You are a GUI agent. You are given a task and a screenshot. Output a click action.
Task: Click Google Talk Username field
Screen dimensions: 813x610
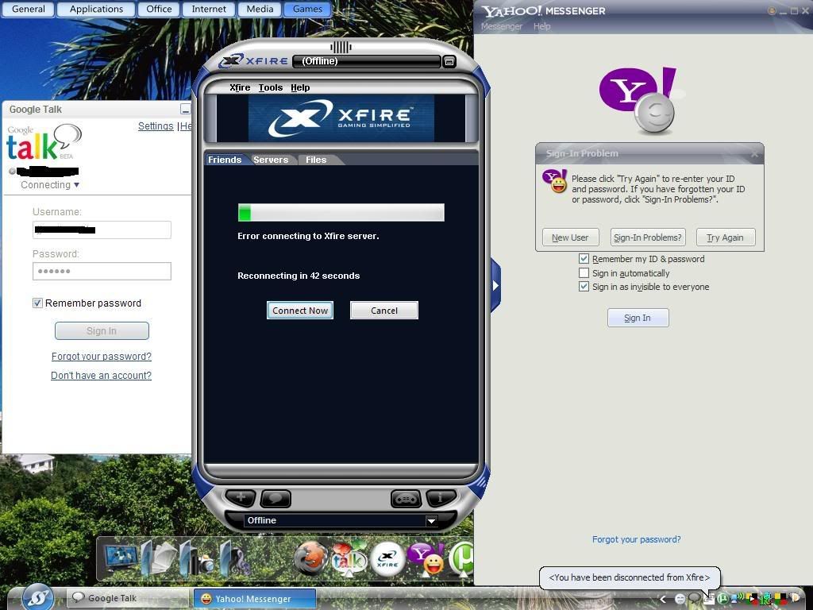102,230
